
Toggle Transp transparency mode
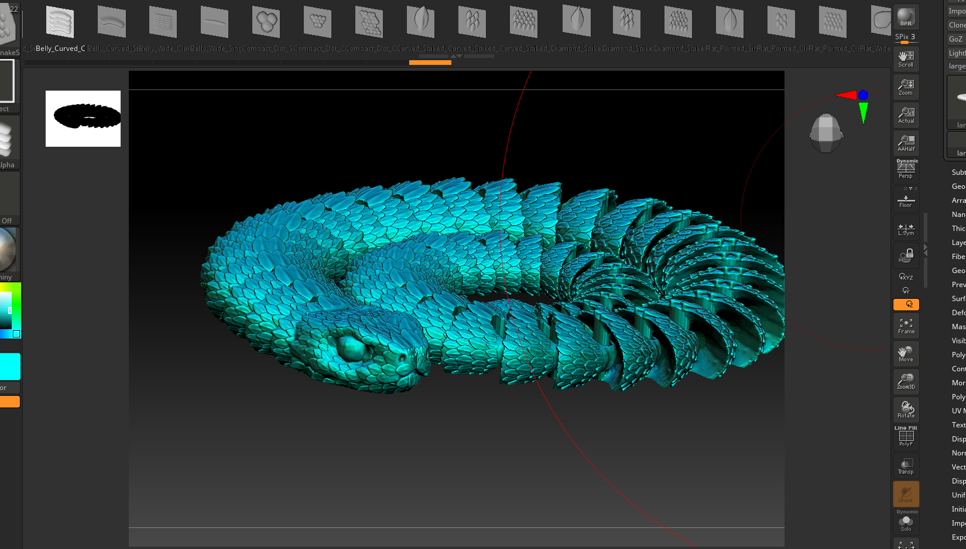[x=906, y=466]
